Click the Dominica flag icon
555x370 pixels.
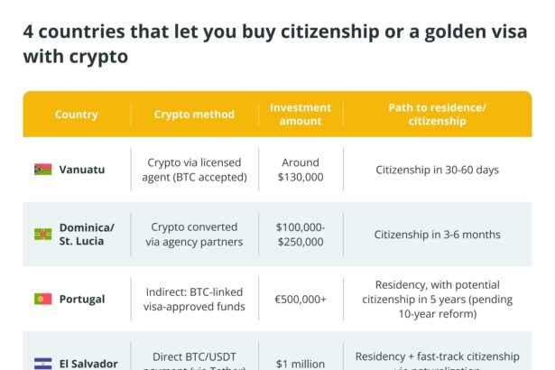42,234
